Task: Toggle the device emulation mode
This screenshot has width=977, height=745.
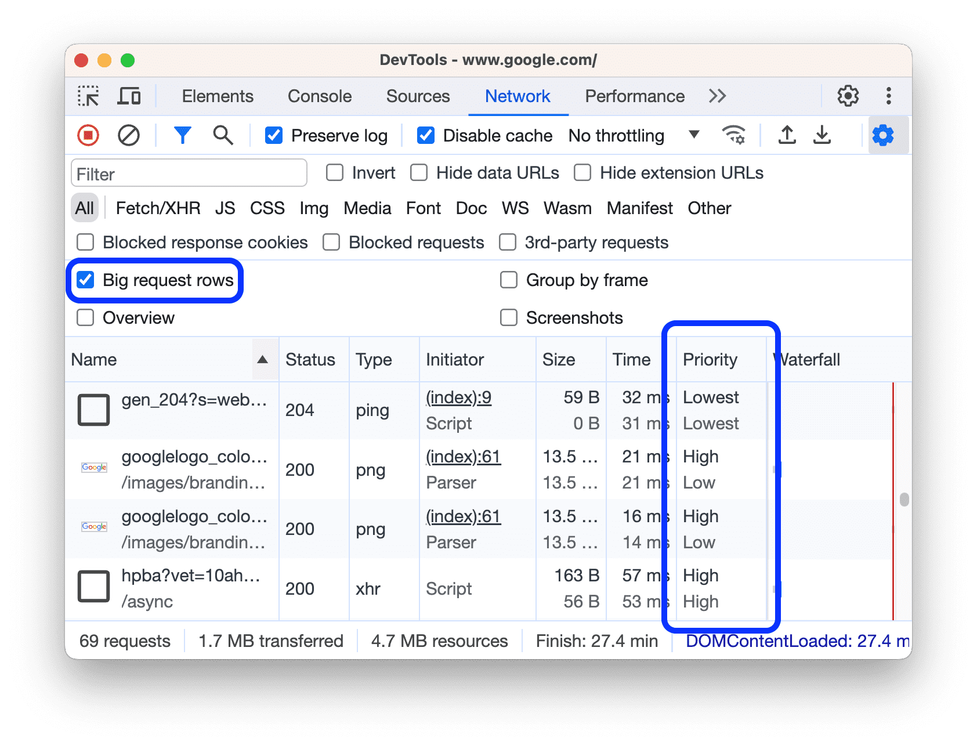Action: coord(129,96)
